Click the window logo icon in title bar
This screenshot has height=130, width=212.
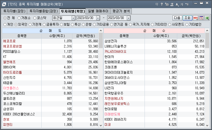[x=4, y=4]
